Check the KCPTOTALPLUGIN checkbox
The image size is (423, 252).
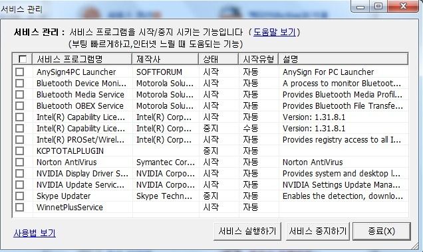click(x=20, y=151)
